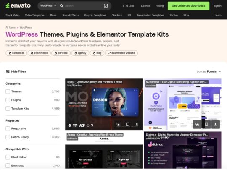227x170 pixels.
Task: Check the Themes category checkbox
Action: [x=8, y=92]
